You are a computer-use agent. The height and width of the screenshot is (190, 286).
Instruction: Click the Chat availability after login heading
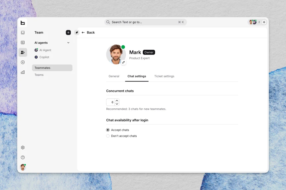pyautogui.click(x=127, y=120)
